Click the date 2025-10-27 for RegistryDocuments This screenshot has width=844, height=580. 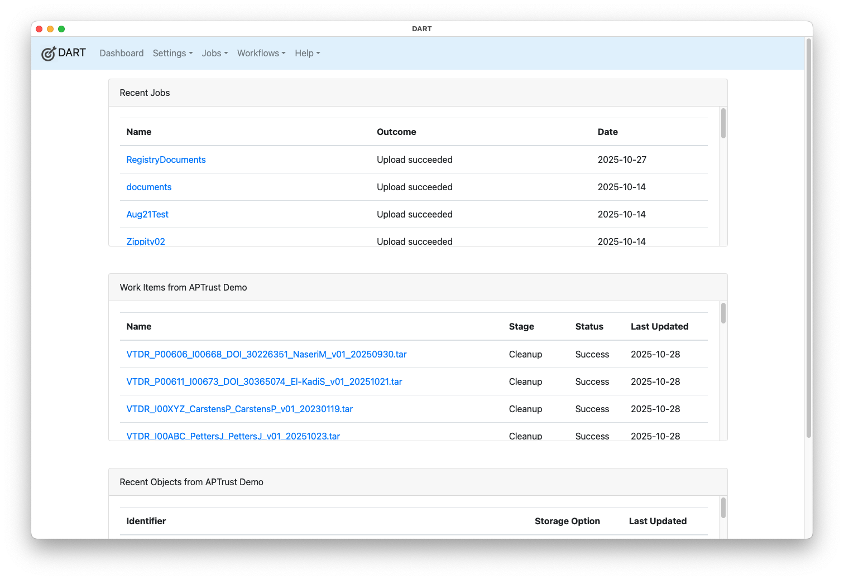(622, 159)
